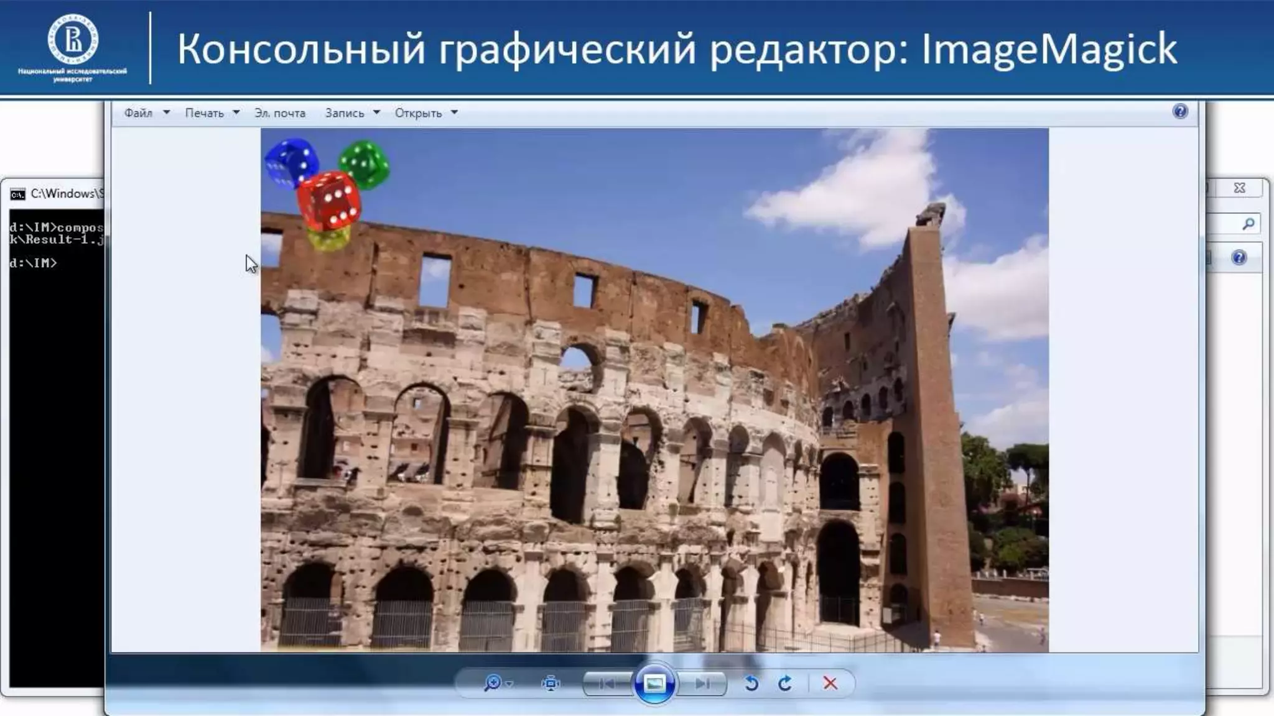1274x716 pixels.
Task: Click the actual size fit button
Action: tap(551, 684)
